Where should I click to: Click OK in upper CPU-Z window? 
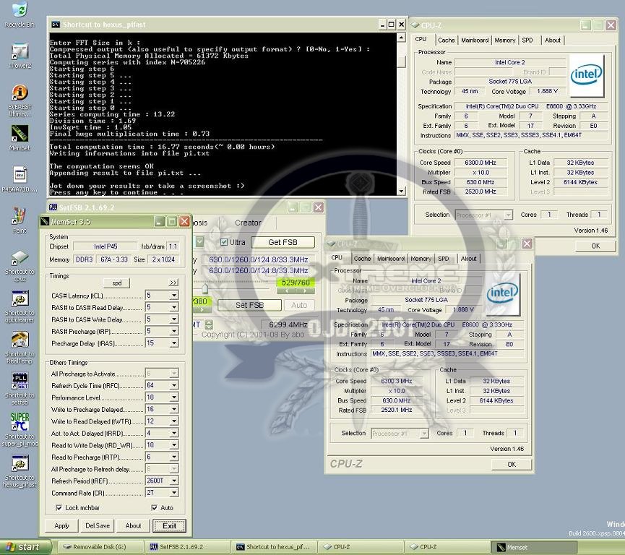tap(595, 246)
